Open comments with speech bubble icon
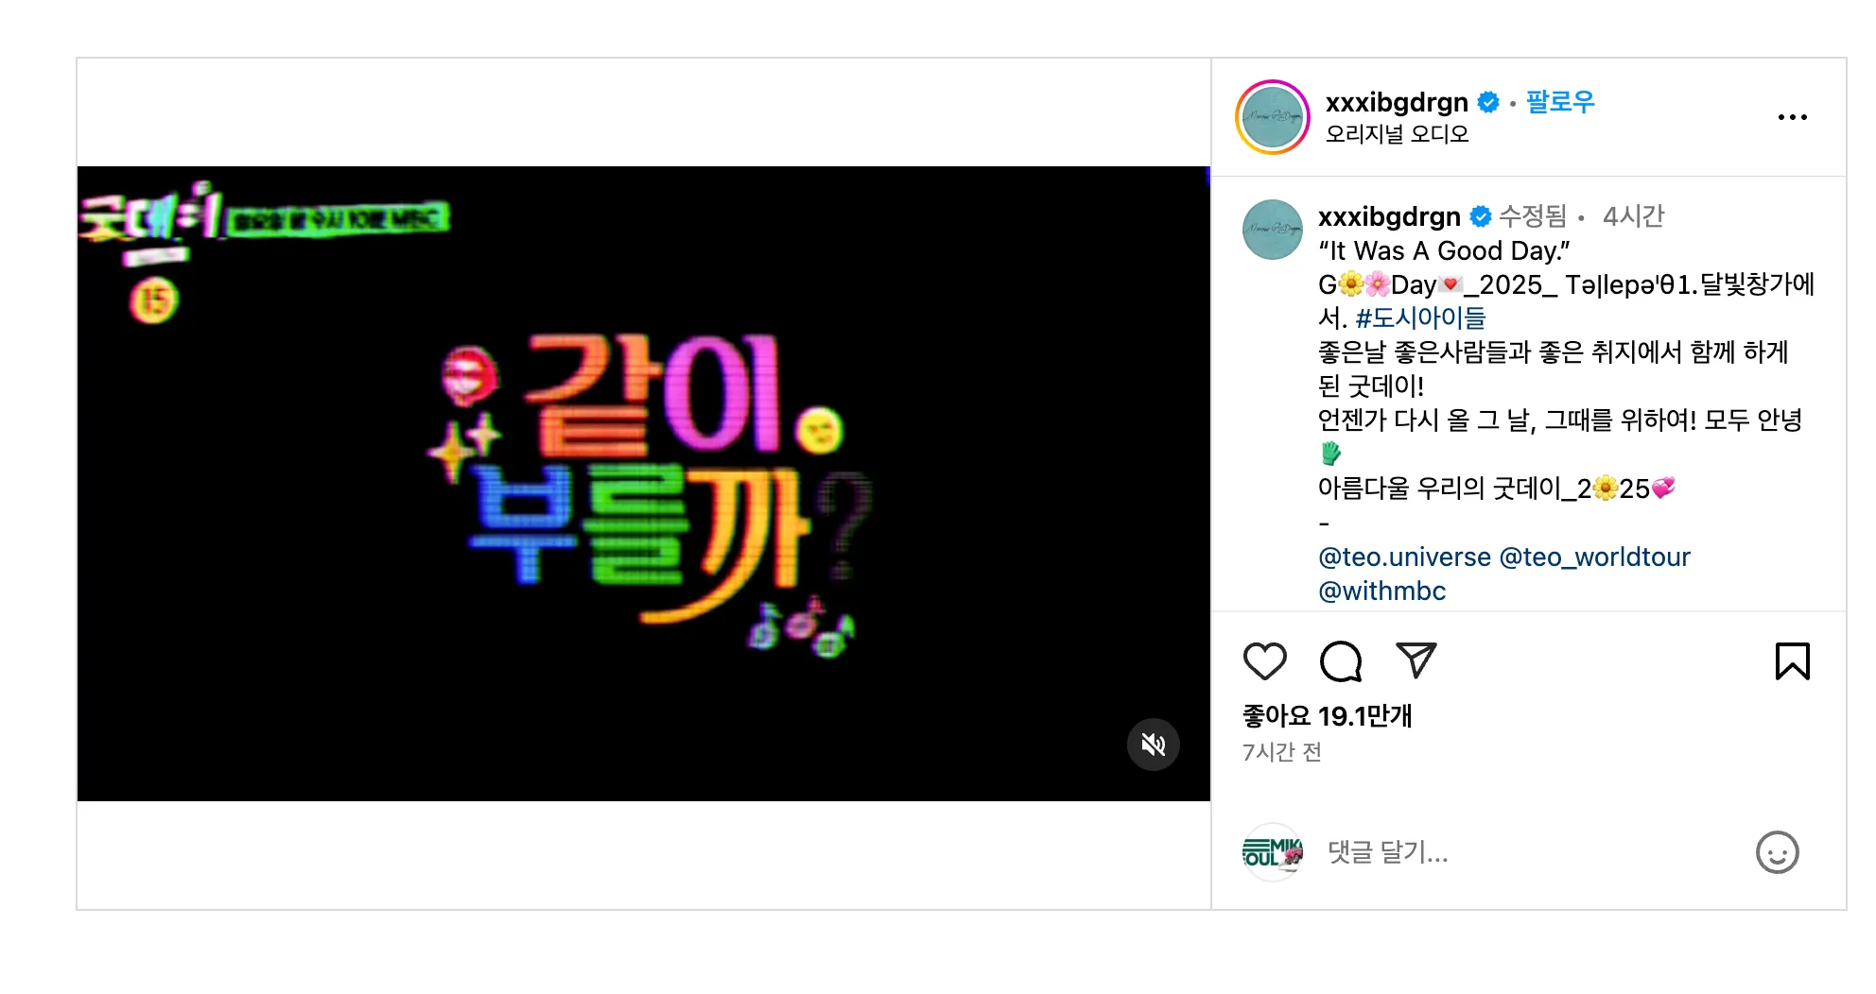Image resolution: width=1876 pixels, height=994 pixels. tap(1341, 661)
